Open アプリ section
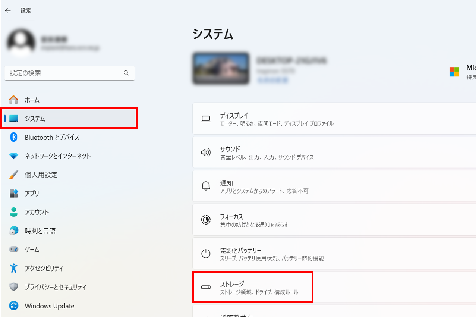The image size is (476, 317). tap(70, 194)
